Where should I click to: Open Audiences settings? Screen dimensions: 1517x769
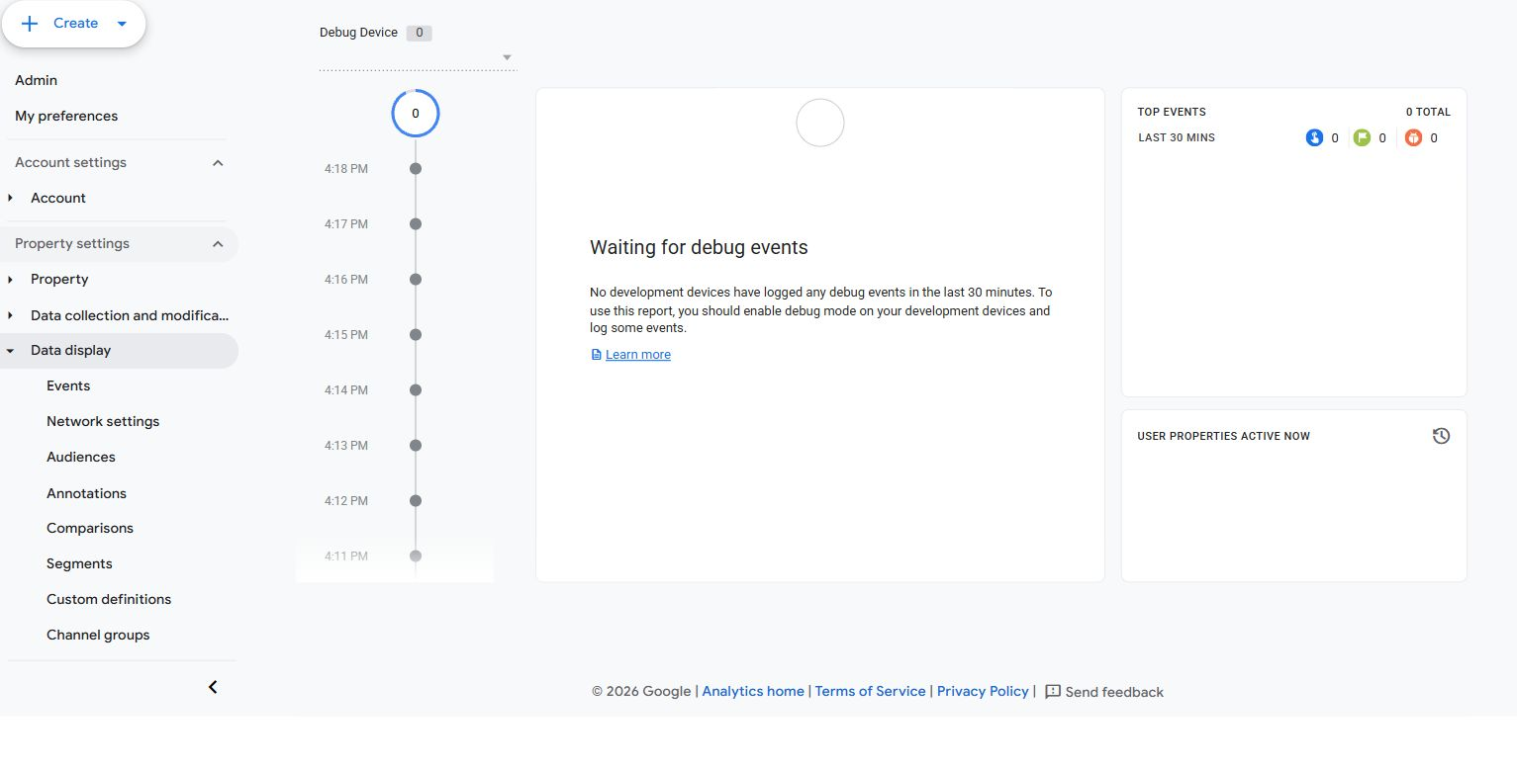(x=81, y=457)
